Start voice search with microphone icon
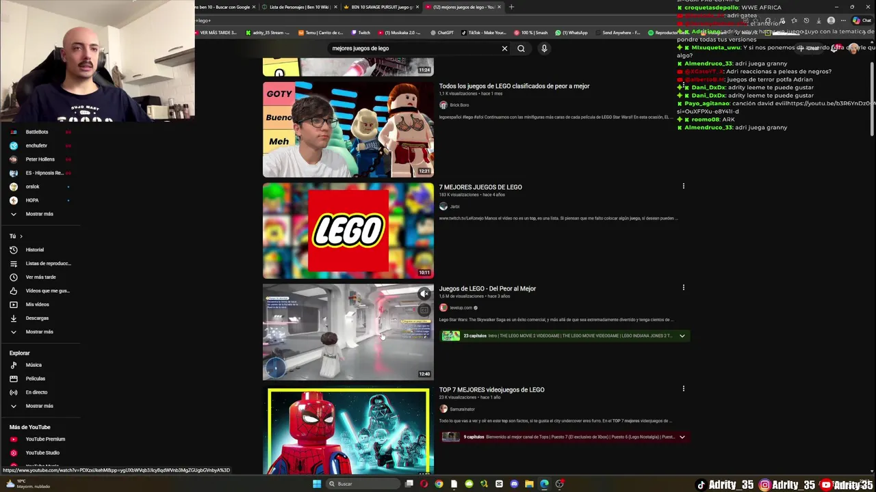 point(544,49)
